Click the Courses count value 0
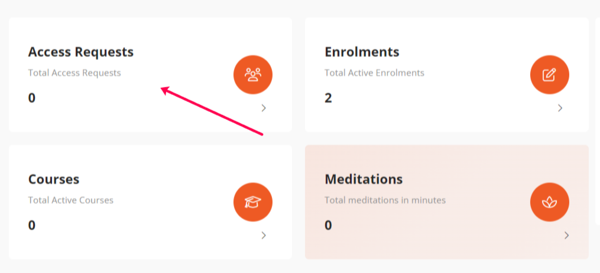This screenshot has width=600, height=273. 32,225
